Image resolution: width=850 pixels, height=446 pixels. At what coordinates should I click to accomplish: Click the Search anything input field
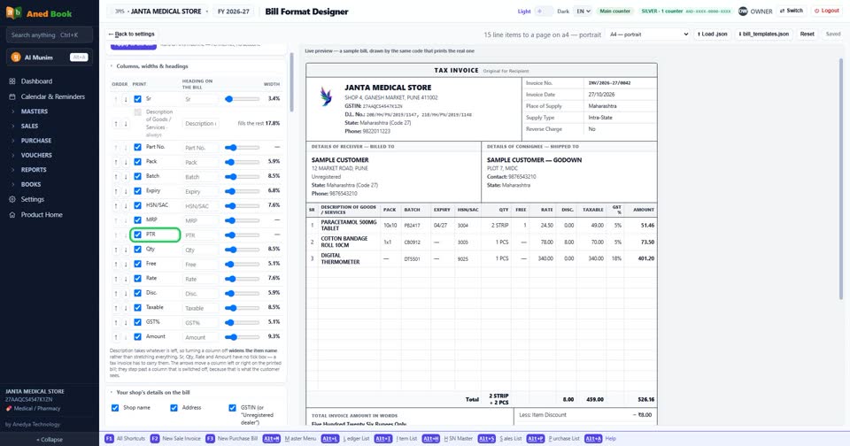pyautogui.click(x=50, y=35)
